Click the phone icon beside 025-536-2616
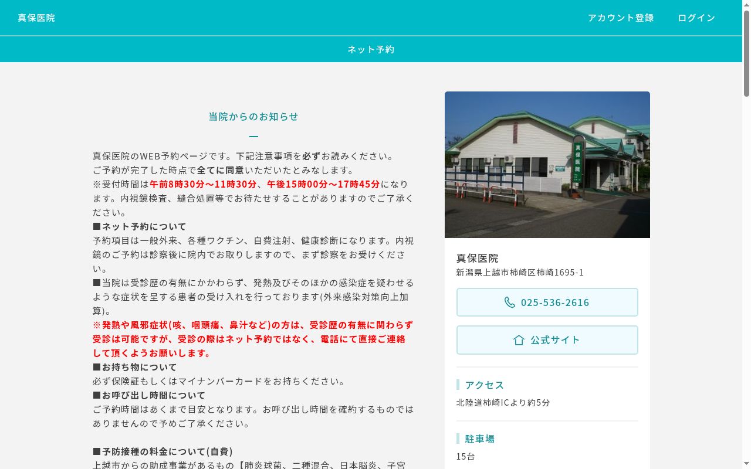The image size is (751, 469). [510, 303]
